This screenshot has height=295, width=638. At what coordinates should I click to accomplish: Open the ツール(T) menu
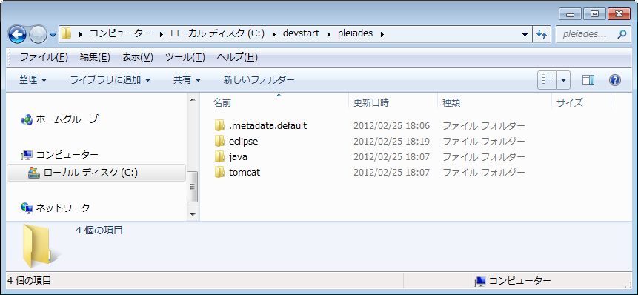(185, 57)
